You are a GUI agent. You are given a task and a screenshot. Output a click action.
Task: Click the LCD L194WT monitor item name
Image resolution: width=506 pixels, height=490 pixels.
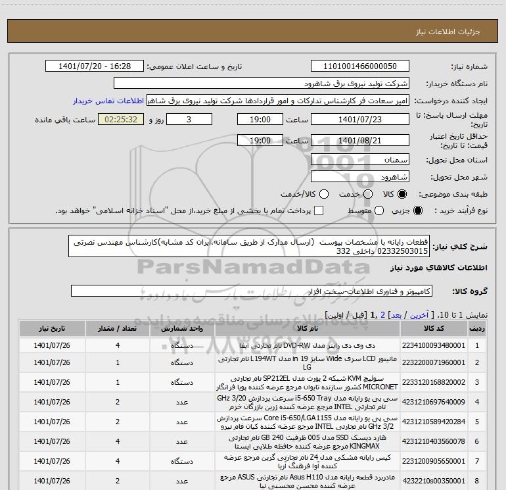click(x=308, y=362)
